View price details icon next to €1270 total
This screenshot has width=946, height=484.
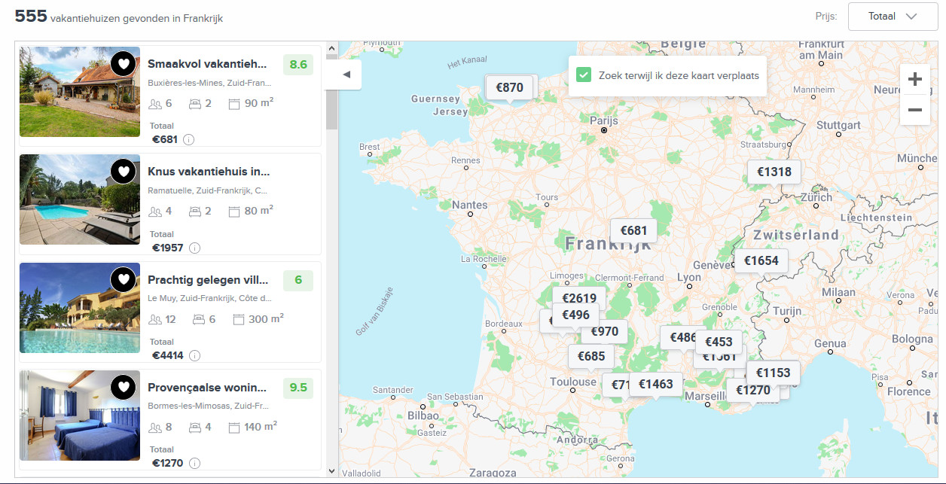194,463
